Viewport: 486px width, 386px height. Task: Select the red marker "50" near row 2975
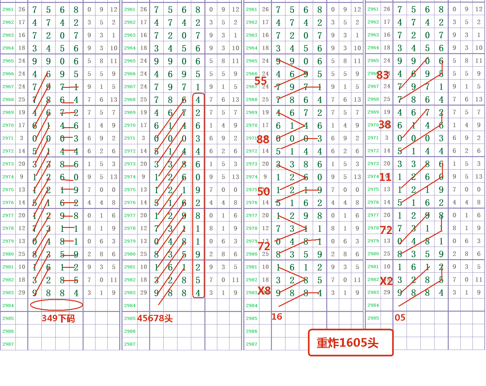264,191
